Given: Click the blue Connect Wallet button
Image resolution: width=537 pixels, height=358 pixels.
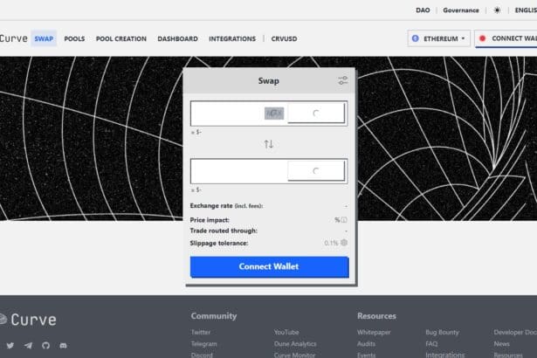Looking at the screenshot, I should point(270,266).
